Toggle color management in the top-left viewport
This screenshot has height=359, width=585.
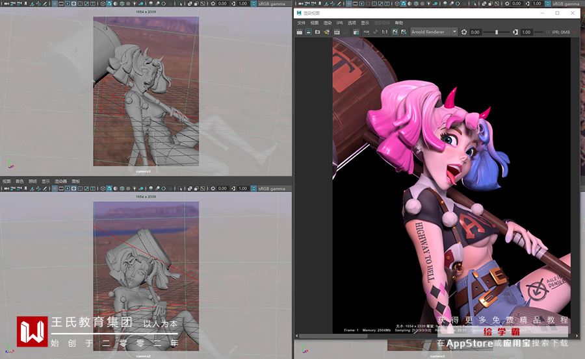point(253,4)
